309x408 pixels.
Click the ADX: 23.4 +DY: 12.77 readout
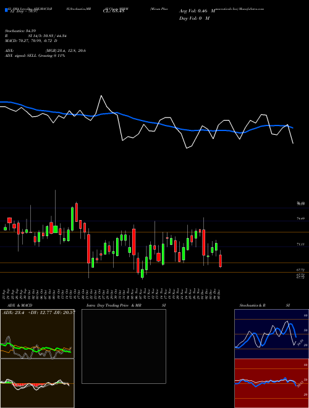point(38,313)
